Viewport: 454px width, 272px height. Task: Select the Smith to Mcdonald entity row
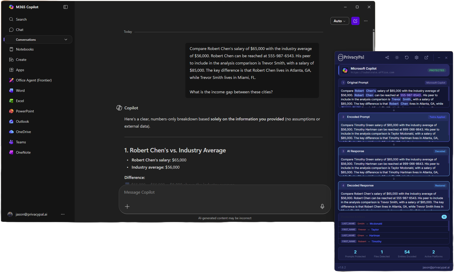[x=393, y=224]
